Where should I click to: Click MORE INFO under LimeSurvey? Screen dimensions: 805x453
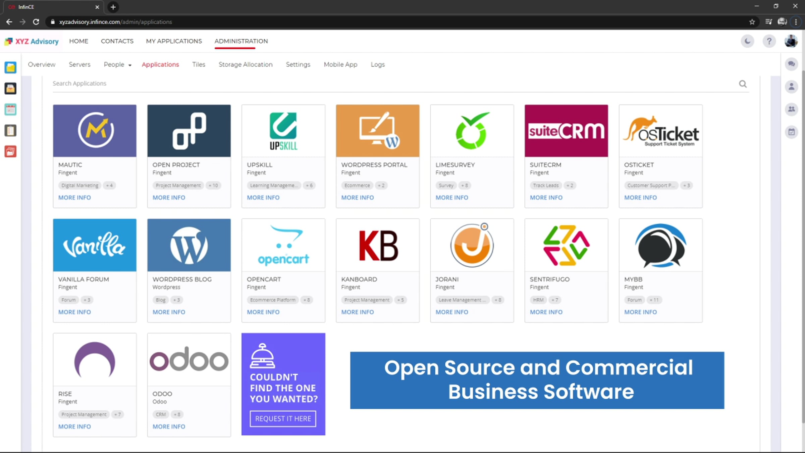click(x=452, y=198)
